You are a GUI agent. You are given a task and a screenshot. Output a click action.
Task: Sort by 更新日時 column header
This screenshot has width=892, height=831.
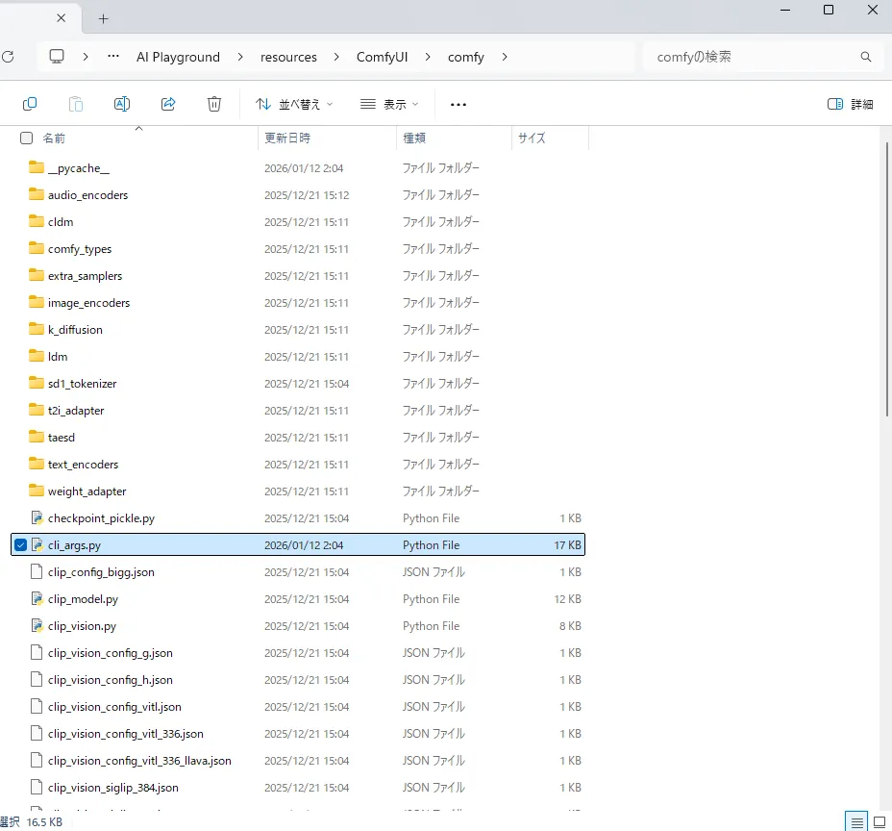[288, 138]
